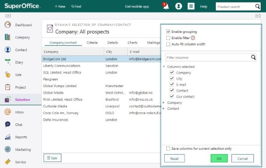Image resolution: width=266 pixels, height=168 pixels.
Task: Select the Flexgreen row
Action: 101,79
